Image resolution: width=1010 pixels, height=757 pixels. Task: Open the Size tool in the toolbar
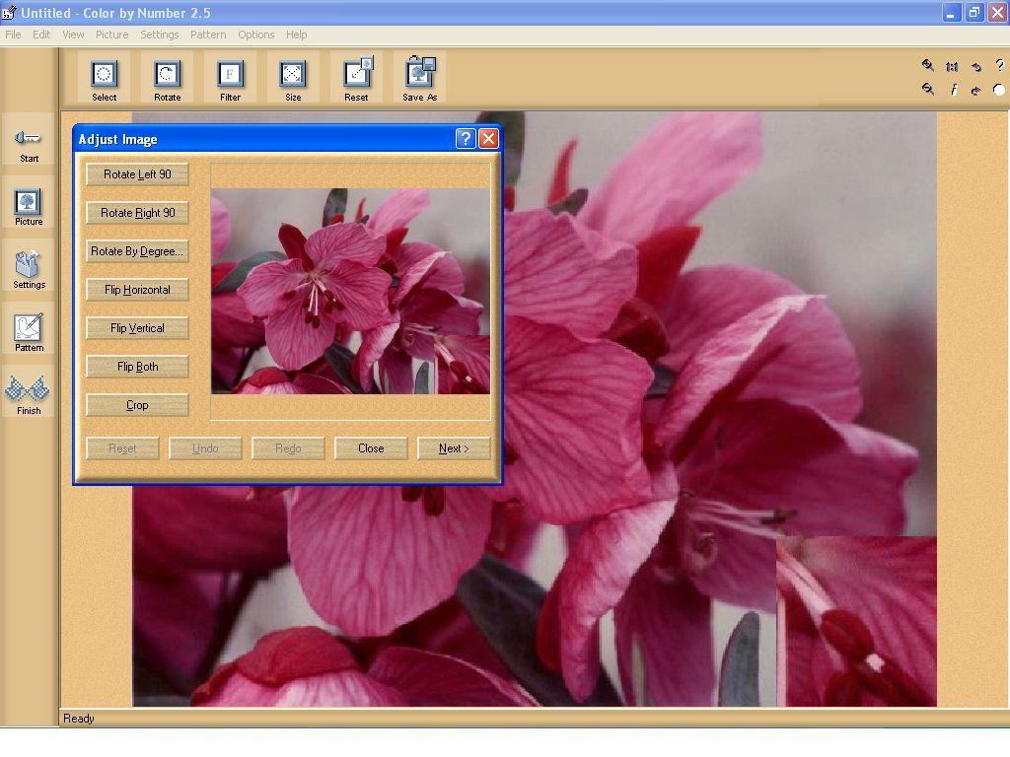(x=292, y=78)
